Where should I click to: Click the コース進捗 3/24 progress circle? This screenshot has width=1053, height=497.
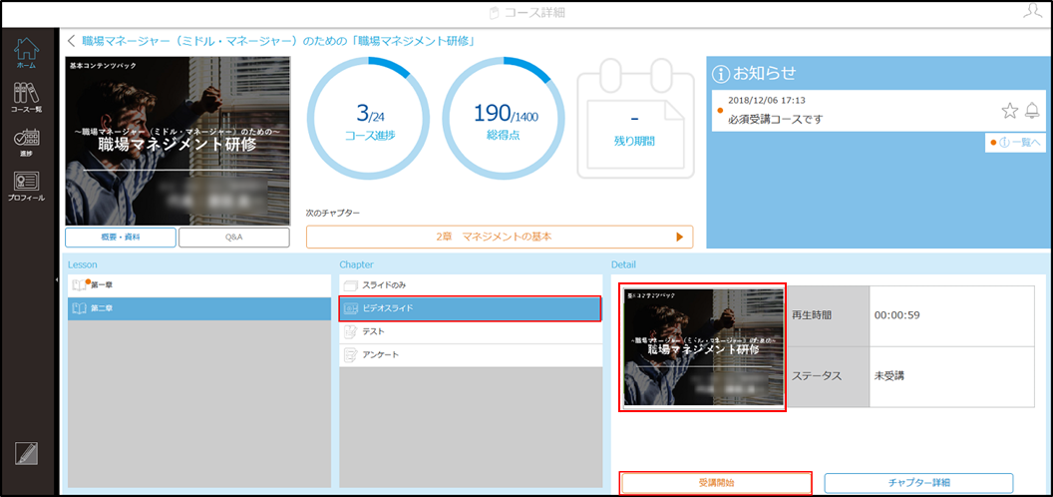click(x=369, y=119)
